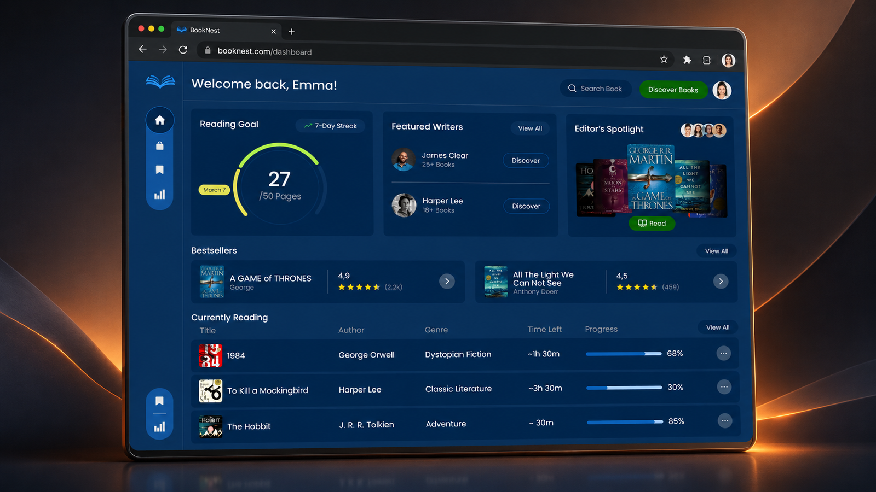876x492 pixels.
Task: Click the March 7 tag on the reading goal
Action: [x=214, y=190]
